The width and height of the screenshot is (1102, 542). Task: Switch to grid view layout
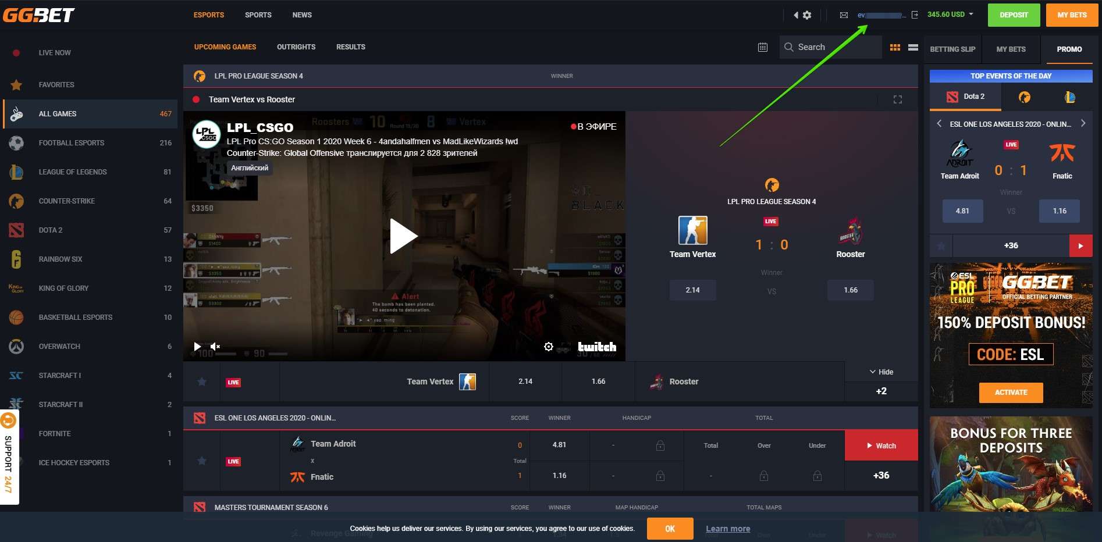pyautogui.click(x=895, y=48)
